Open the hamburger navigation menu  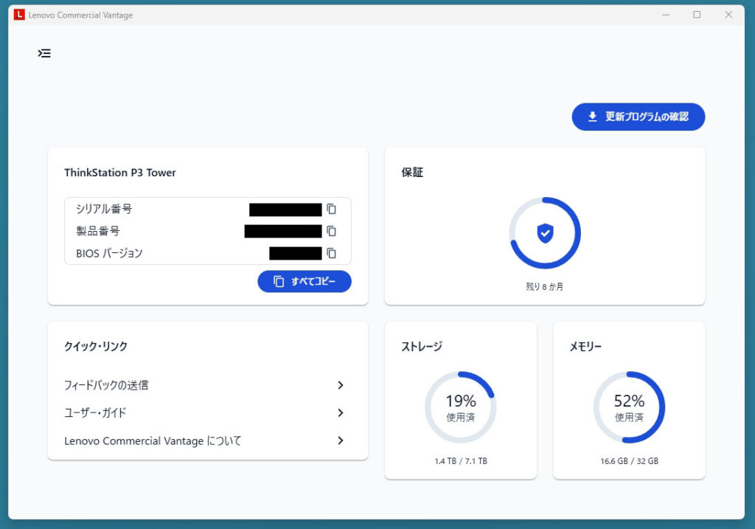click(45, 53)
